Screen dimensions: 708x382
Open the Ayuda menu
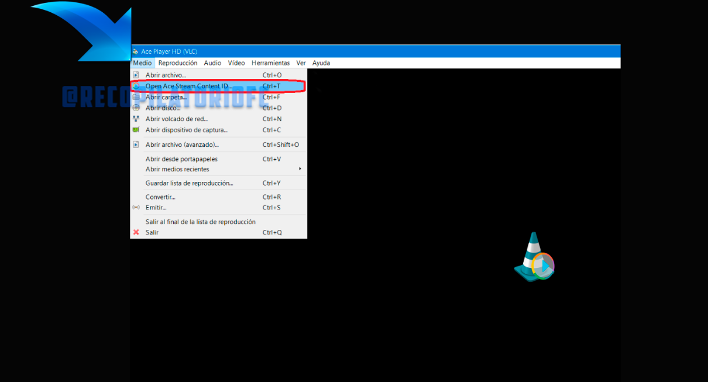coord(321,63)
